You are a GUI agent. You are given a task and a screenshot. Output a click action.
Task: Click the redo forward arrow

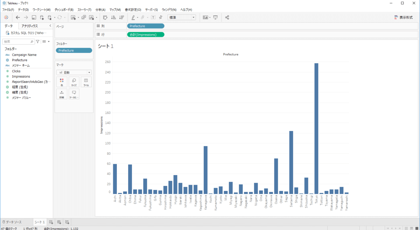[x=26, y=17]
